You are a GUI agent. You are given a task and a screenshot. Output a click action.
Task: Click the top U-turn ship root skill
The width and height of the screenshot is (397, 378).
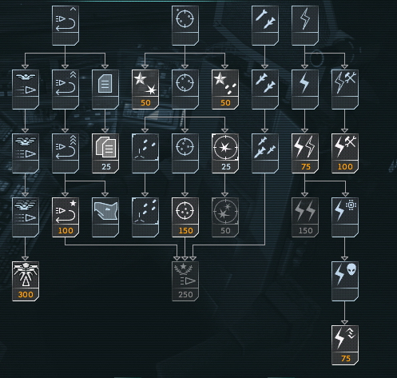pyautogui.click(x=66, y=26)
